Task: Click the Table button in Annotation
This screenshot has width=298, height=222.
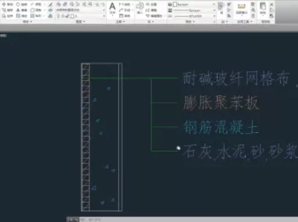Action: [124, 16]
